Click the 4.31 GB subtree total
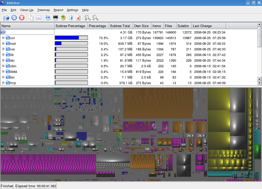The image size is (262, 189). pos(126,32)
